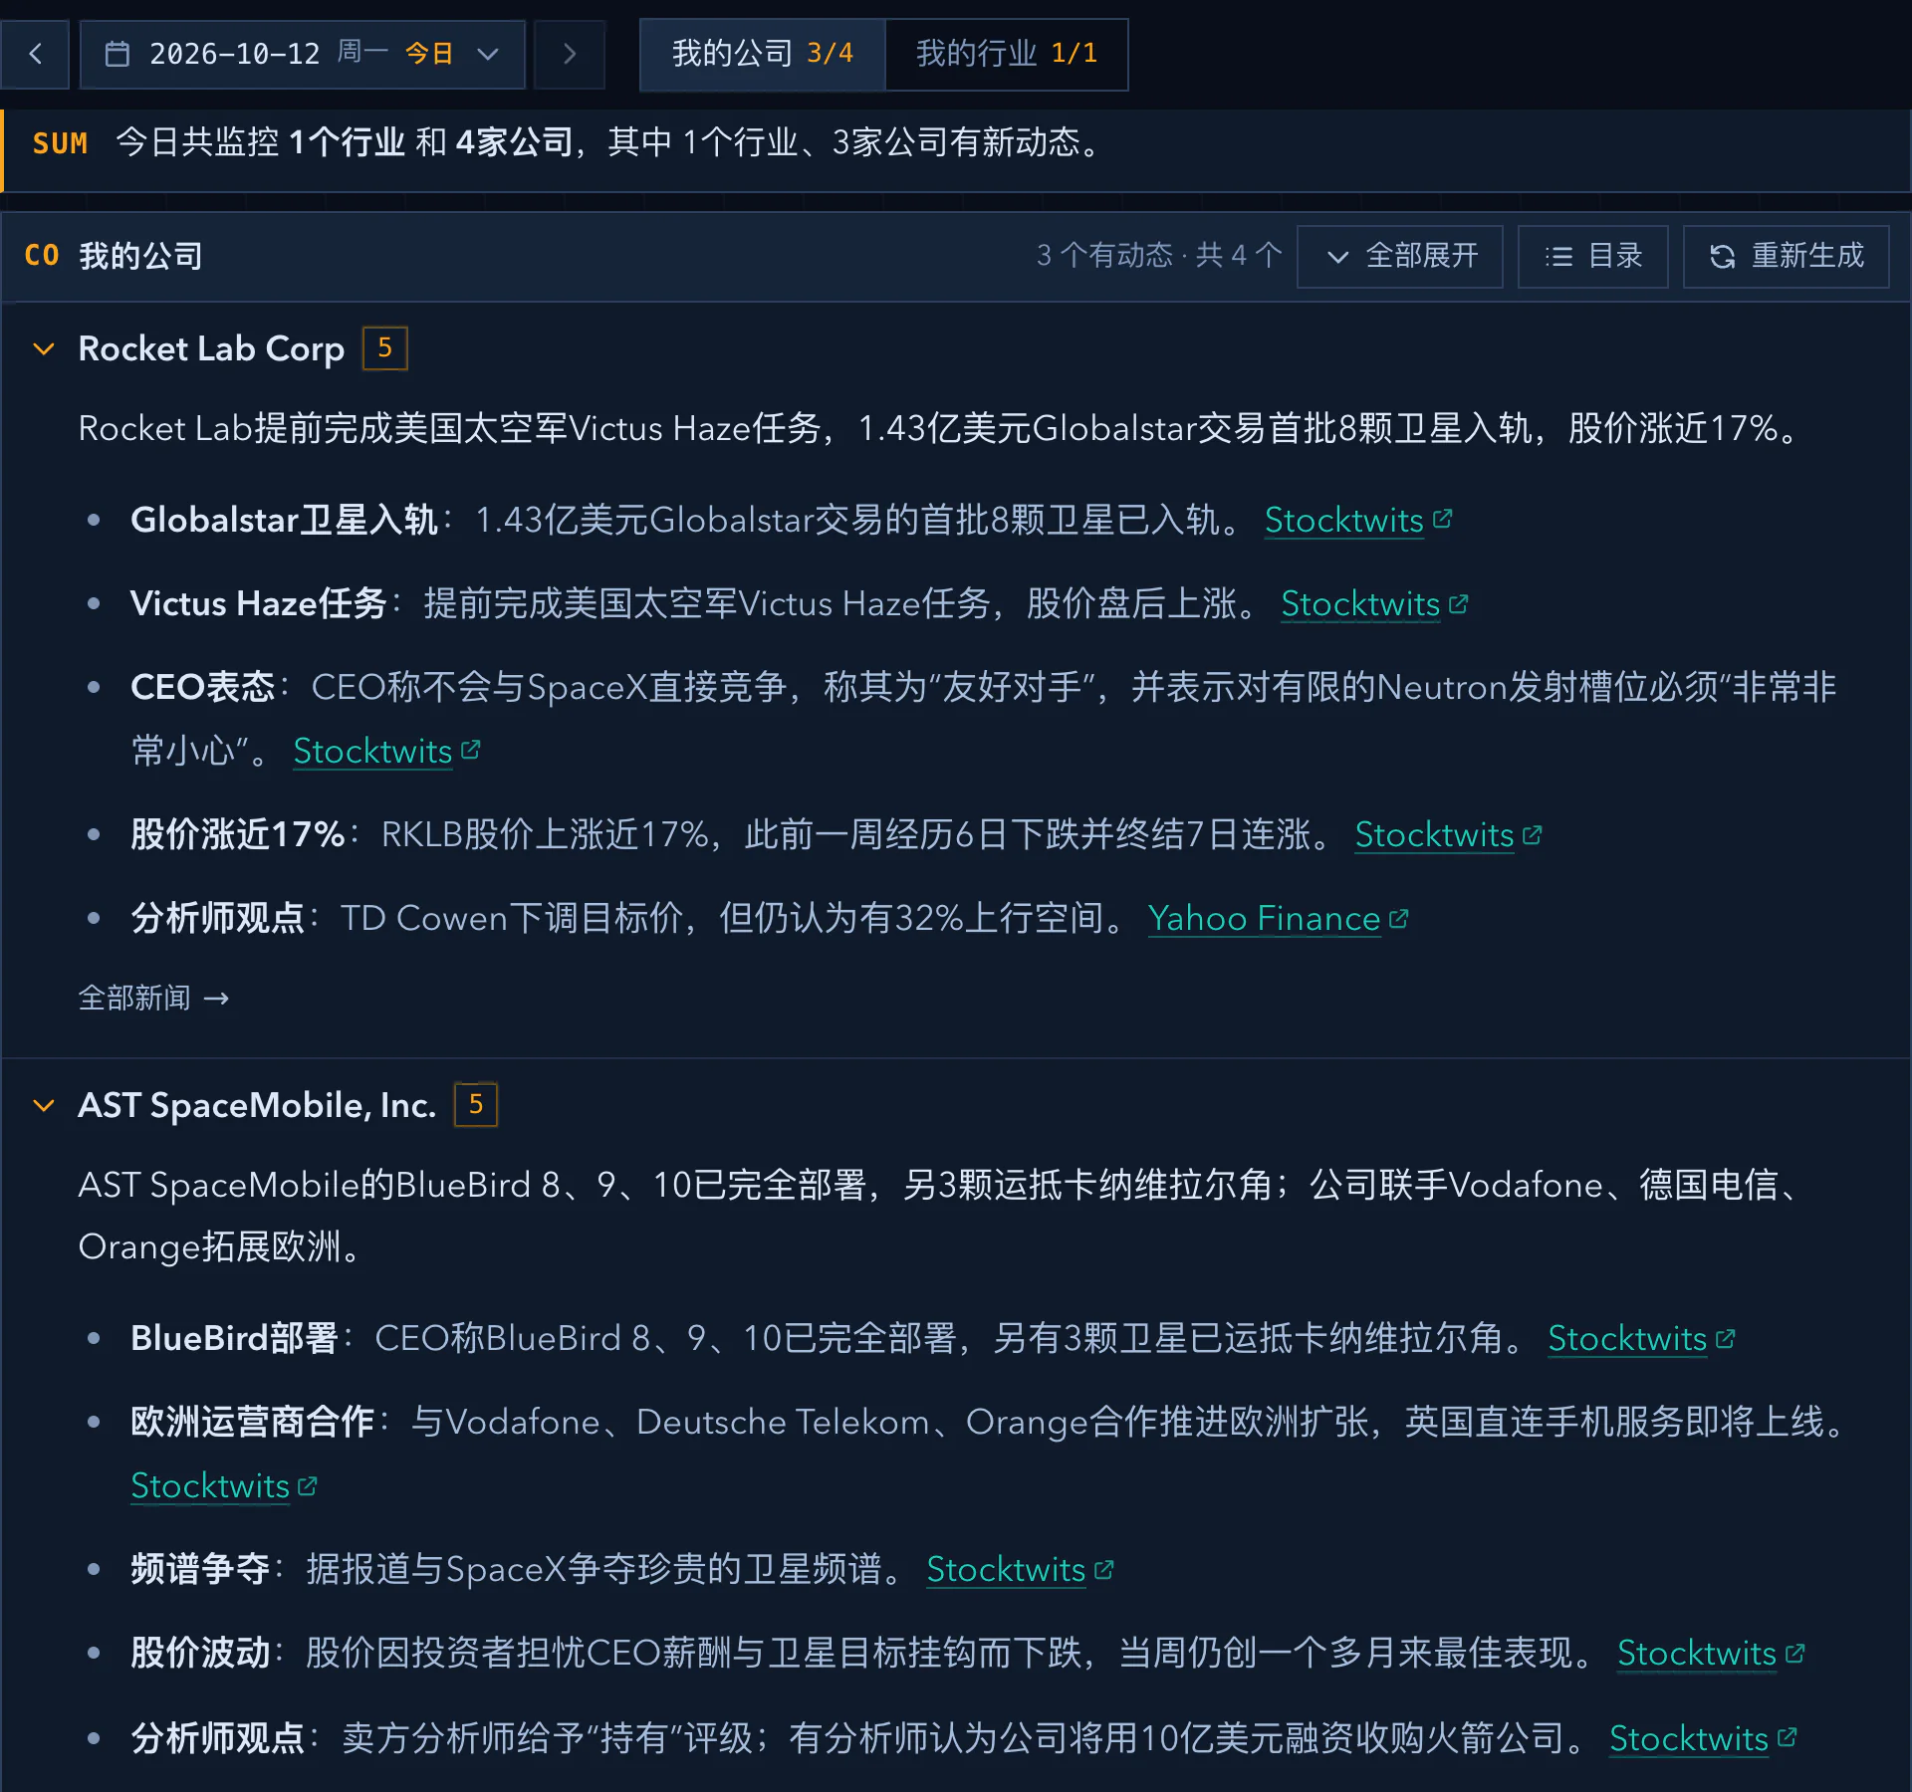
Task: Open Stocktwits link for Victus Haze任务
Action: tap(1360, 603)
